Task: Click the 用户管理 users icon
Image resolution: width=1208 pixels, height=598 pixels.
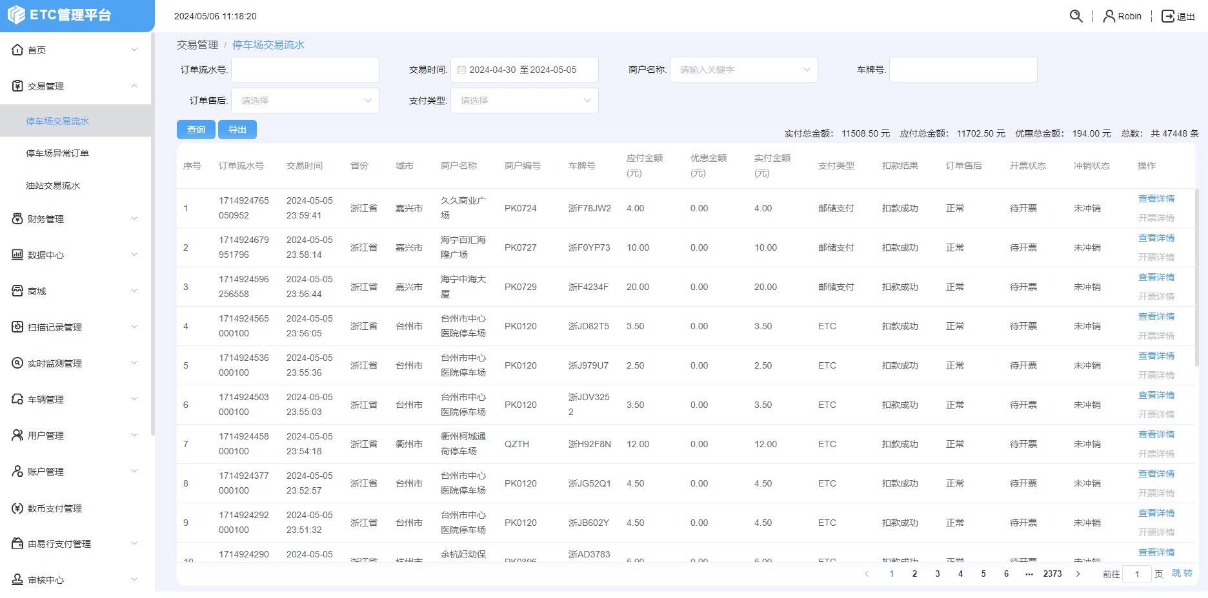Action: 17,435
